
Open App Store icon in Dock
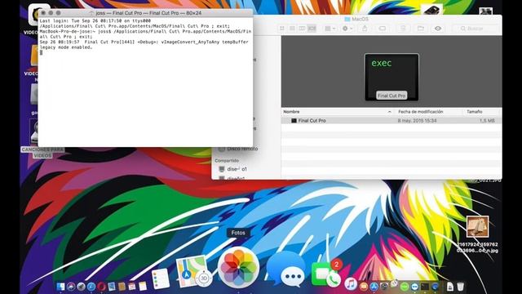[x=374, y=287]
